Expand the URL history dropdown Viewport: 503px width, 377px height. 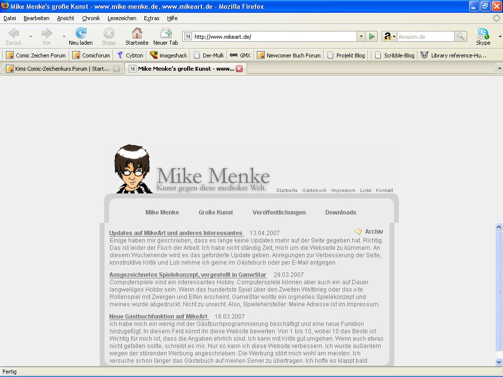[x=361, y=36]
